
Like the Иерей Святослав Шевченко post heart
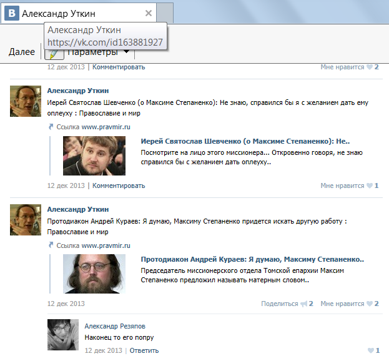click(x=370, y=185)
